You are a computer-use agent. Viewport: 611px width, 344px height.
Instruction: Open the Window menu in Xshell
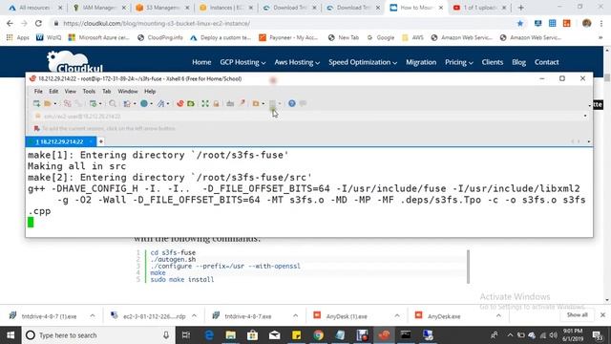point(128,92)
